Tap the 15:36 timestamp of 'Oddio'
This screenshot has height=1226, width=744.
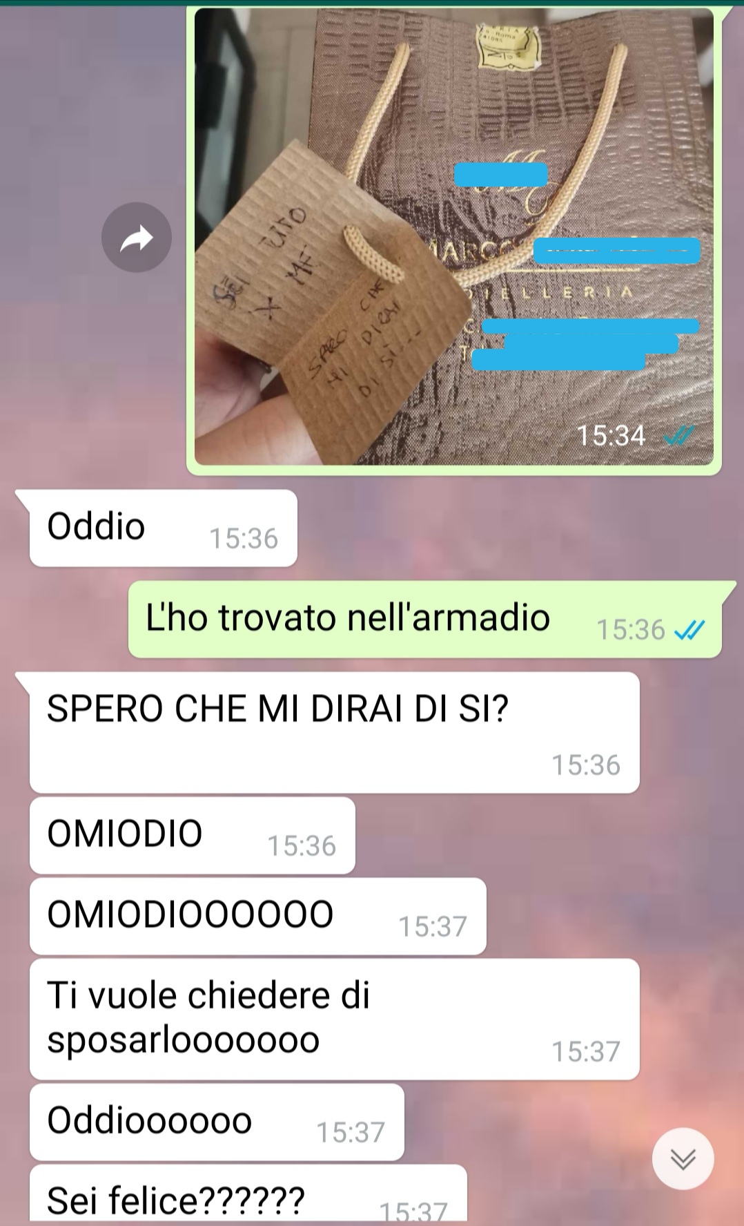(244, 539)
